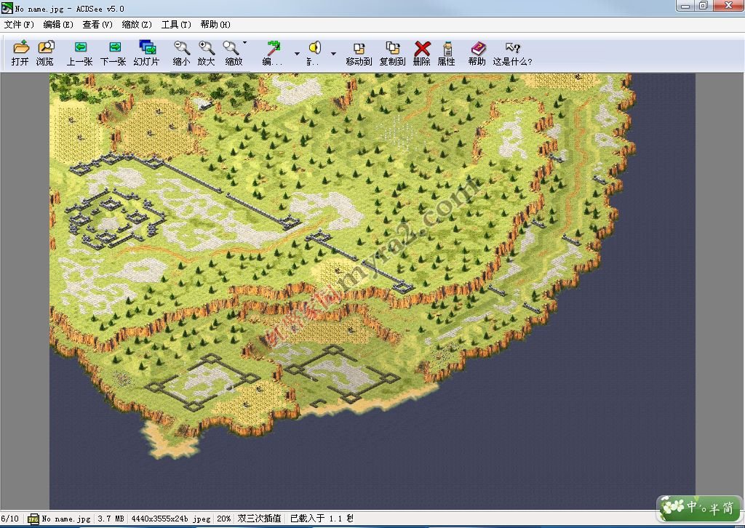
Task: Click the JPG file type icon in status bar
Action: coord(33,519)
